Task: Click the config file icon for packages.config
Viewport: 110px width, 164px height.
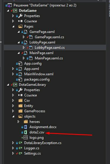Action: [20, 79]
